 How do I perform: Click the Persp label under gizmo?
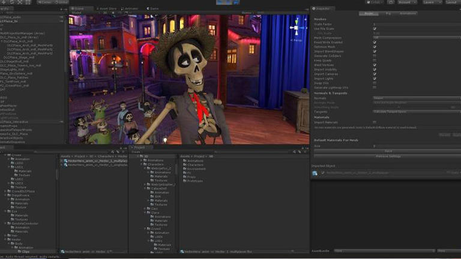tap(296, 41)
